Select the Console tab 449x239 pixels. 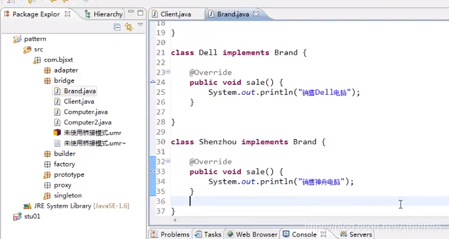(x=300, y=234)
